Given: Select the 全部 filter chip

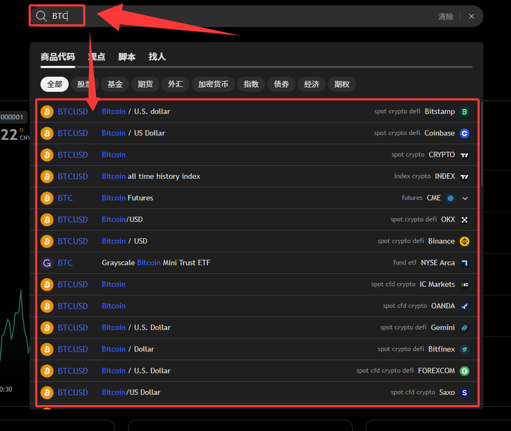Looking at the screenshot, I should pyautogui.click(x=55, y=84).
